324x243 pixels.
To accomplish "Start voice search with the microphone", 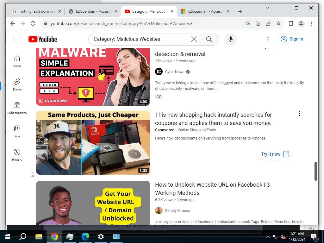I will click(230, 39).
